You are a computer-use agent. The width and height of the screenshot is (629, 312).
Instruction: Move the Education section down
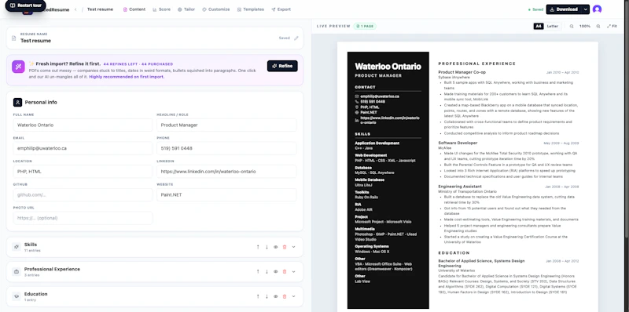pyautogui.click(x=267, y=296)
